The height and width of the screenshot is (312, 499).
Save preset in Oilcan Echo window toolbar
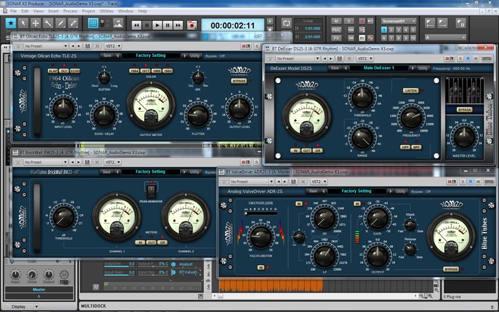tap(87, 46)
